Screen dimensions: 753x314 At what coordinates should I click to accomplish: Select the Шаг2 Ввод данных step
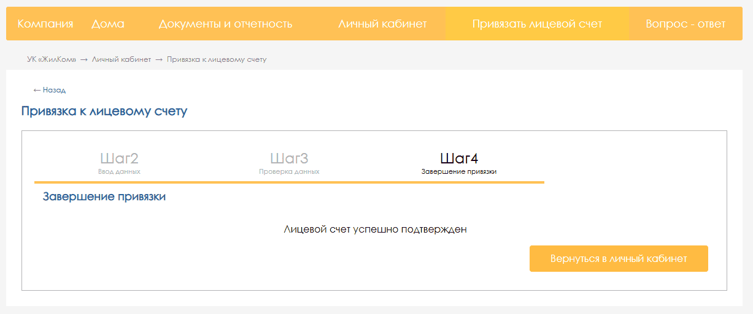point(119,163)
